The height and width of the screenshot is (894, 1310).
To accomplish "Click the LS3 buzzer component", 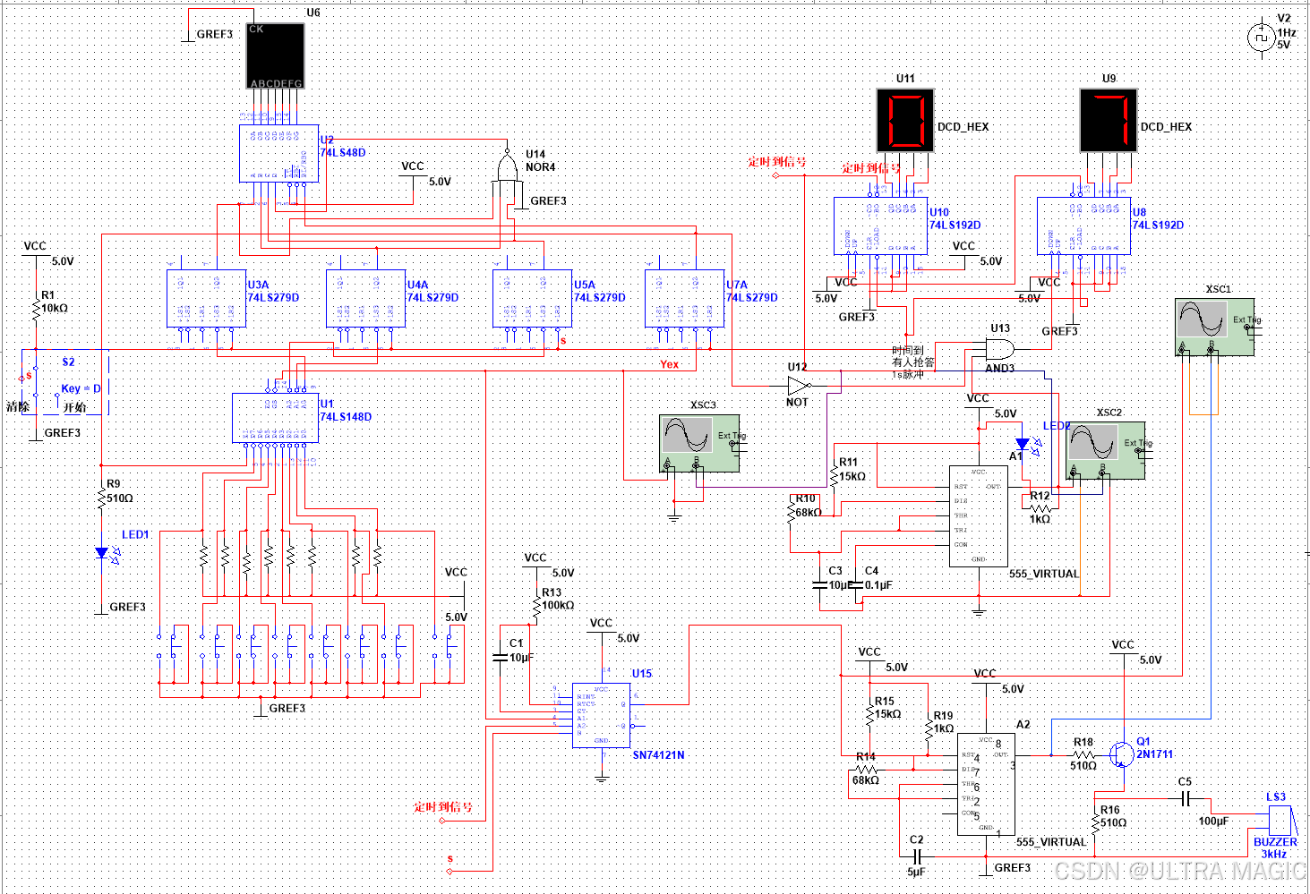I will click(x=1281, y=822).
